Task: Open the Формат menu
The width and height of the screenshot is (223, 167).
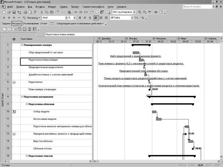Action: (x=62, y=6)
